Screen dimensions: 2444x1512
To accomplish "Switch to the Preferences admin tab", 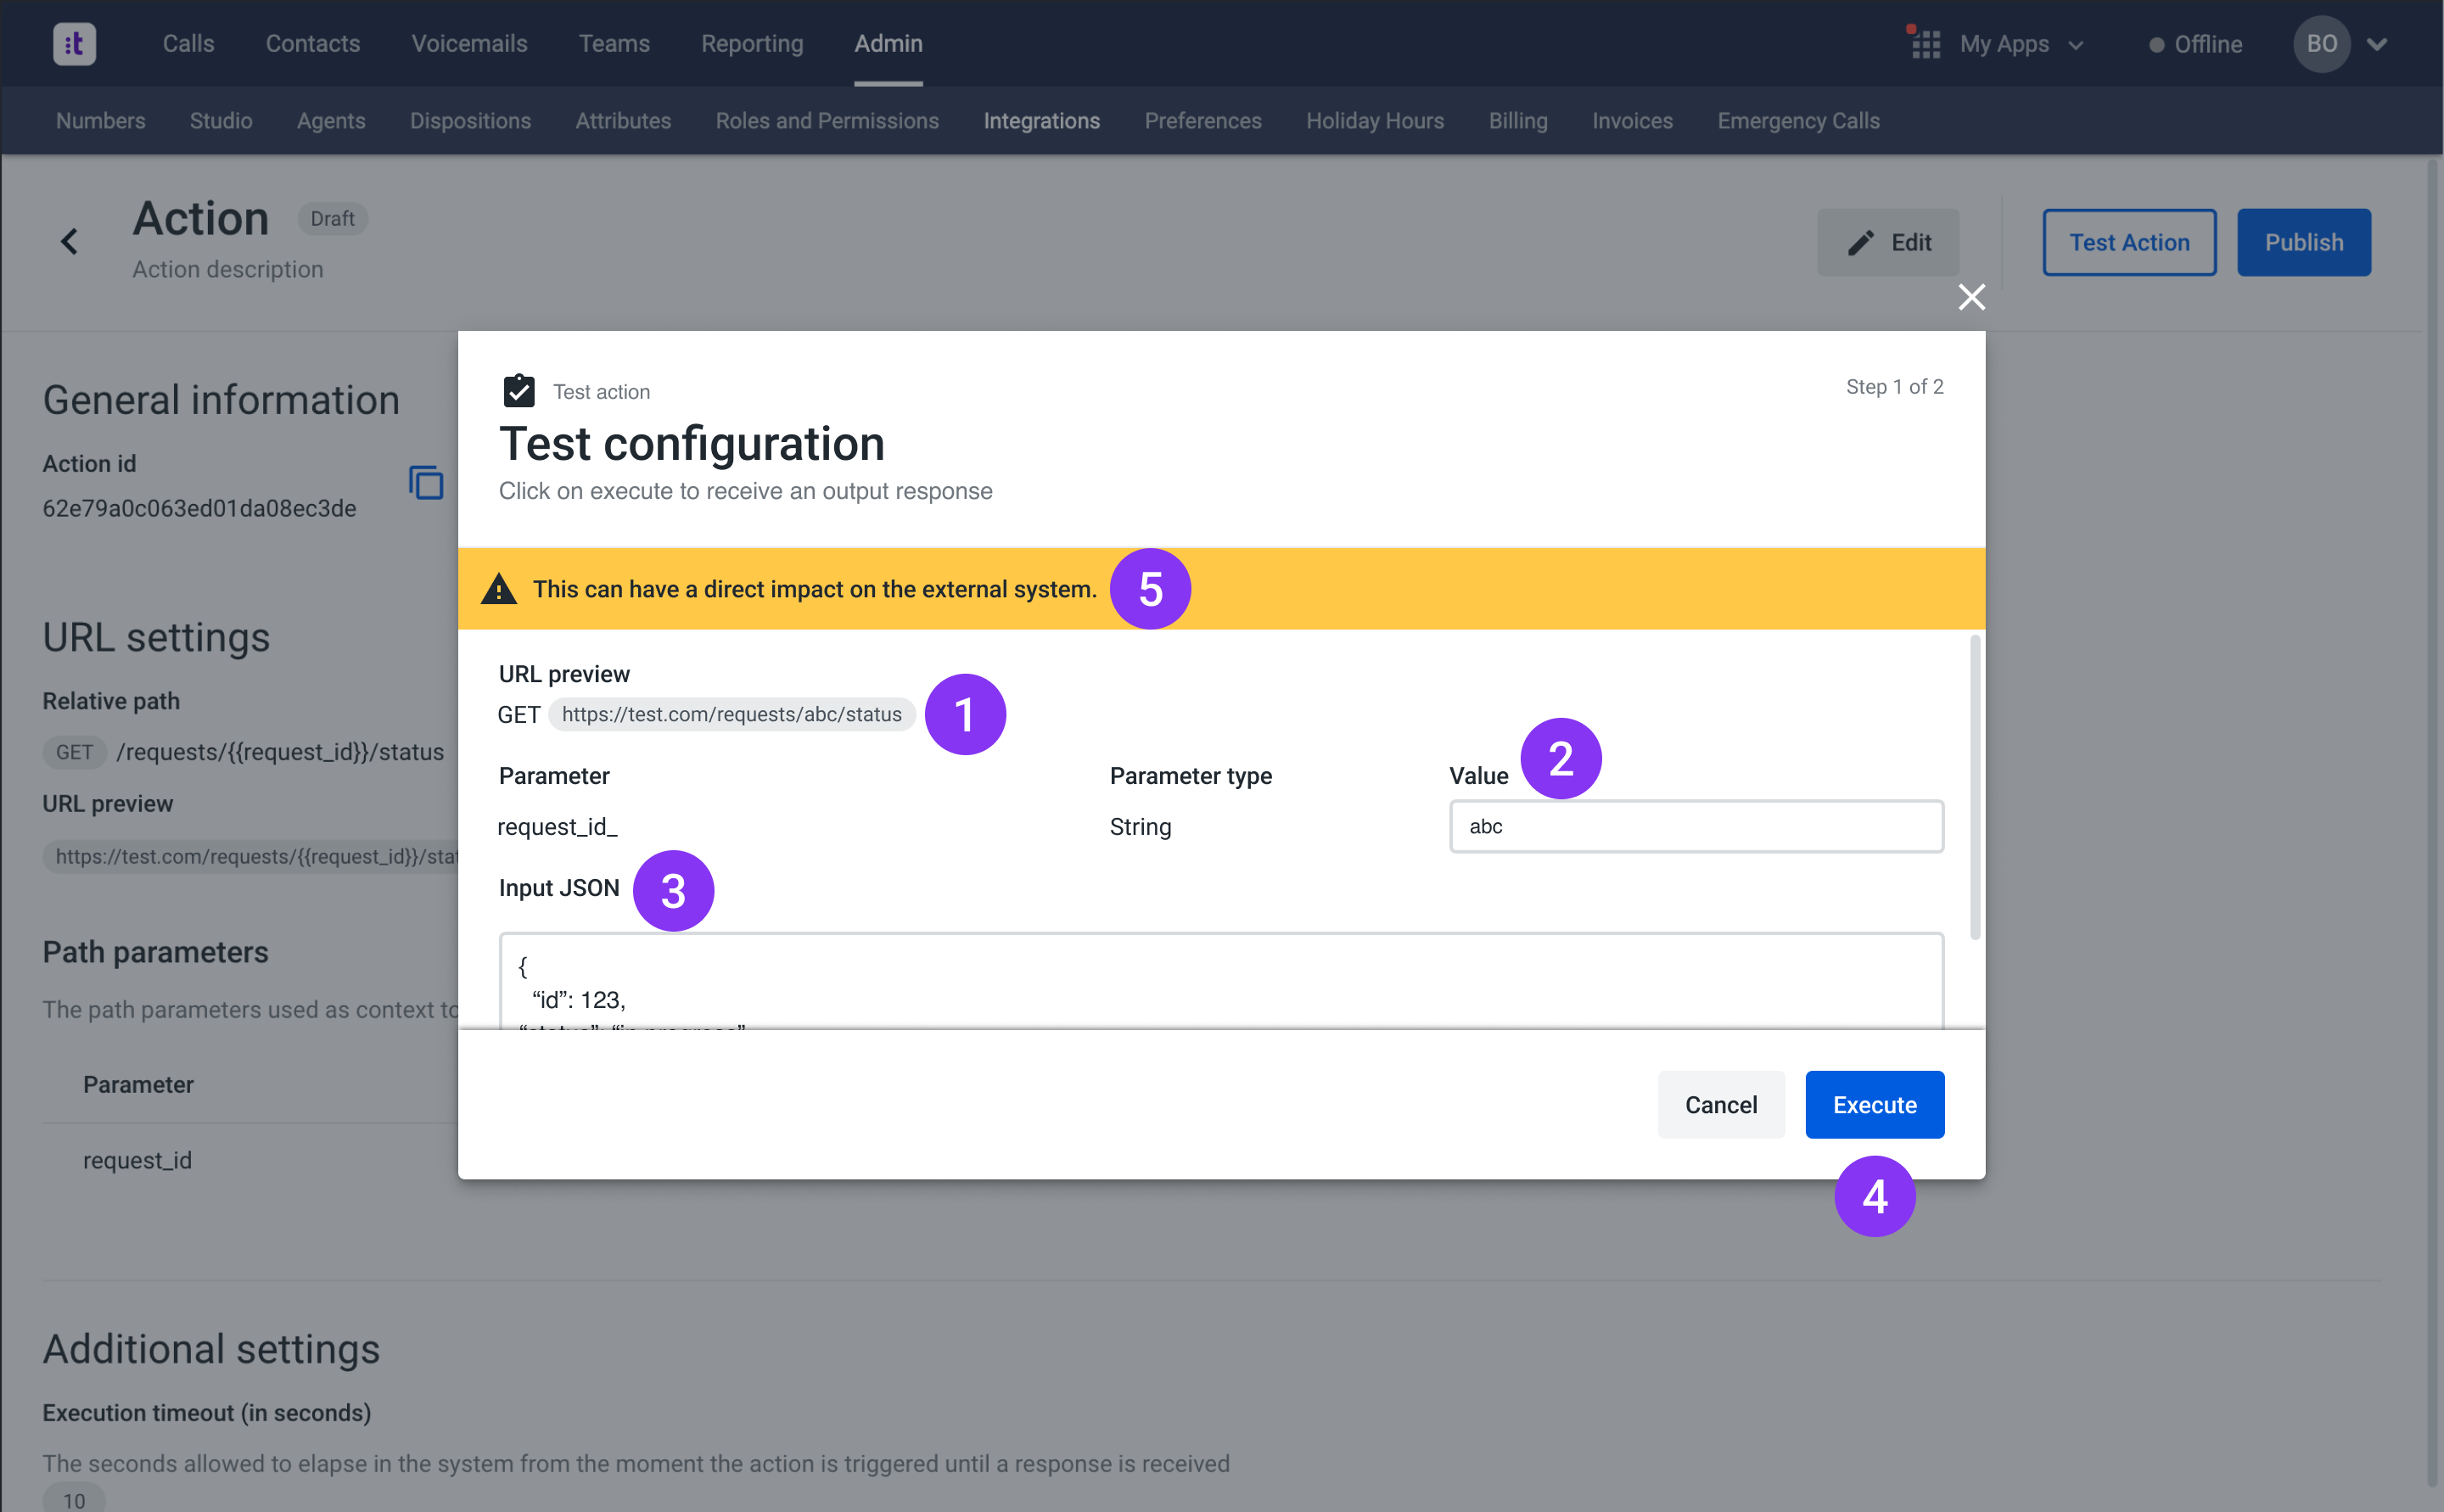I will pos(1203,121).
